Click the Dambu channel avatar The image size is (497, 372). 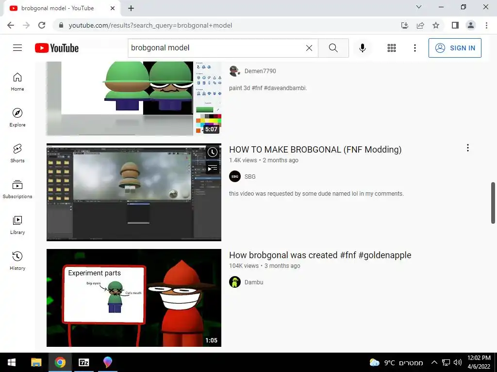click(235, 282)
